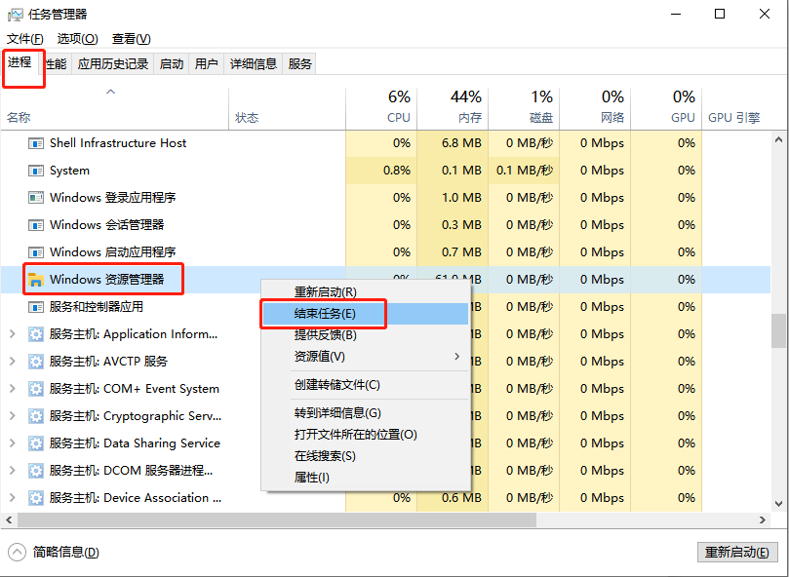Click the gear icon of Data Sharing Service
789x577 pixels.
[x=36, y=443]
